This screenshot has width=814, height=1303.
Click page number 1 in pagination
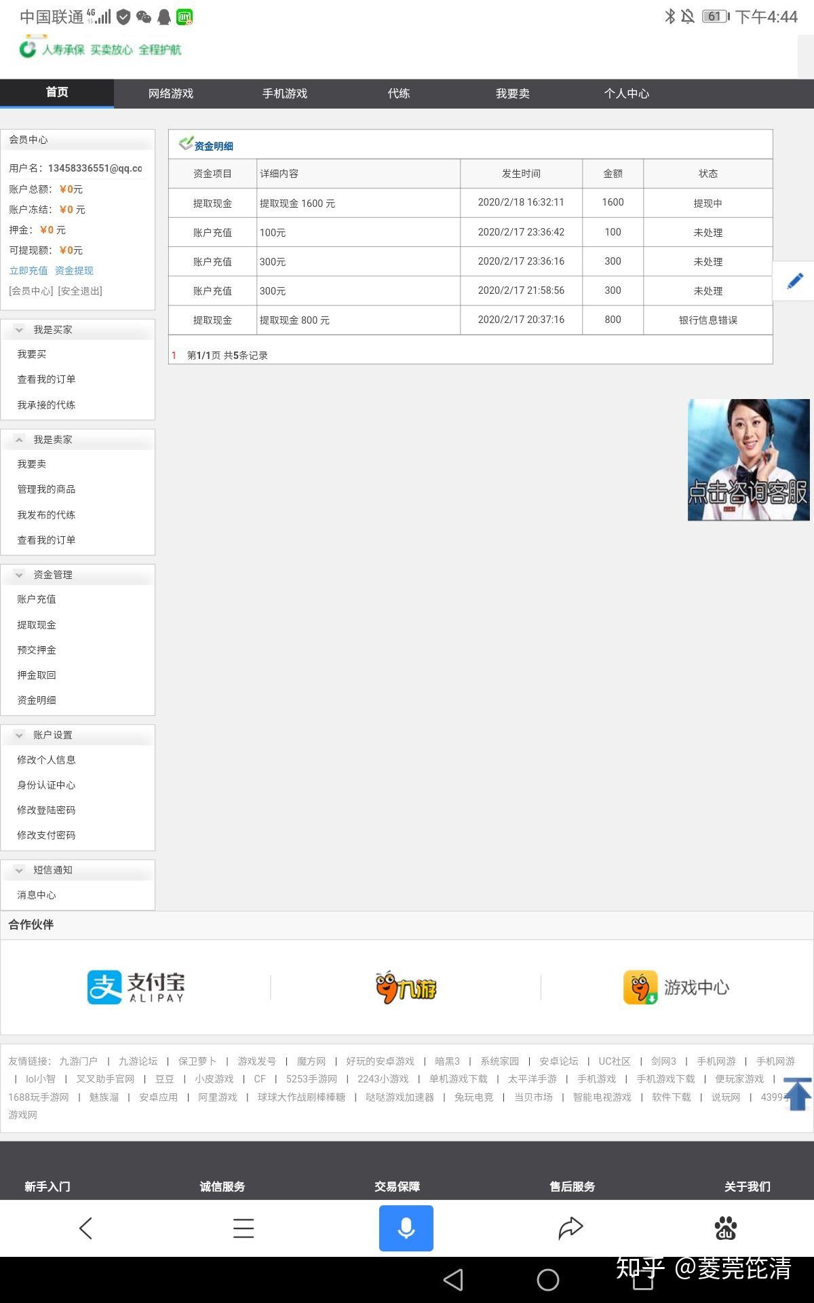pos(174,356)
